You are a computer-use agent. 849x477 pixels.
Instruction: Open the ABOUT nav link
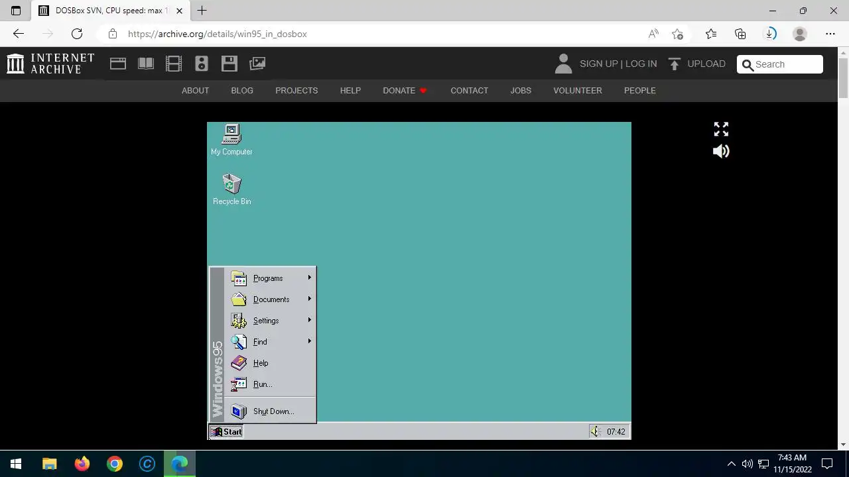[x=195, y=91]
